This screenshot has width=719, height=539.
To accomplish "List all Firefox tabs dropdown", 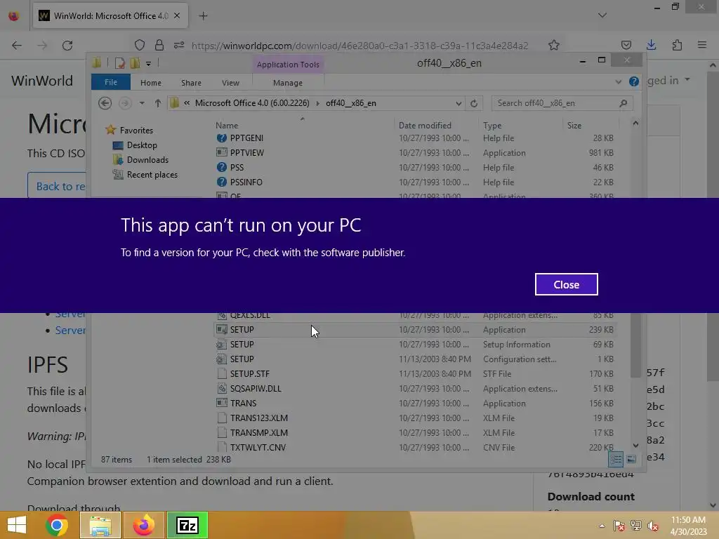I will click(x=602, y=15).
